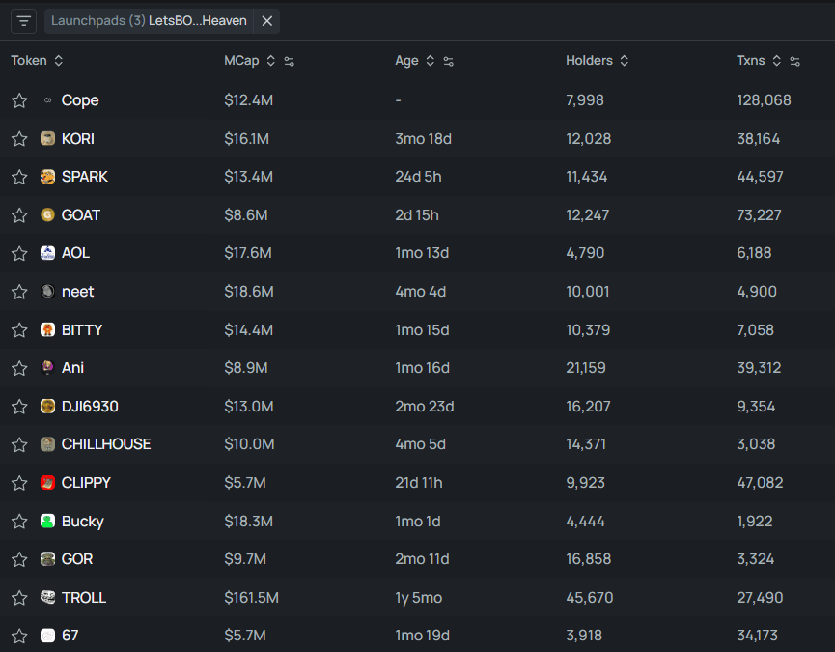Click the Bucky token green avatar
The image size is (835, 652).
47,522
